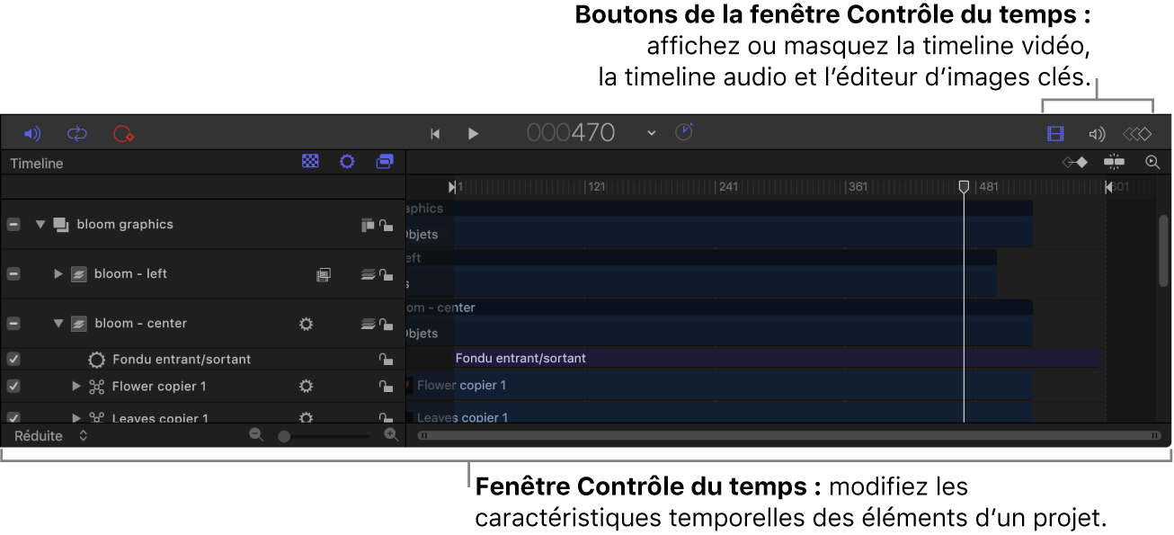Hide the video timeline filmstrip icon
The height and width of the screenshot is (535, 1174).
click(x=1055, y=133)
